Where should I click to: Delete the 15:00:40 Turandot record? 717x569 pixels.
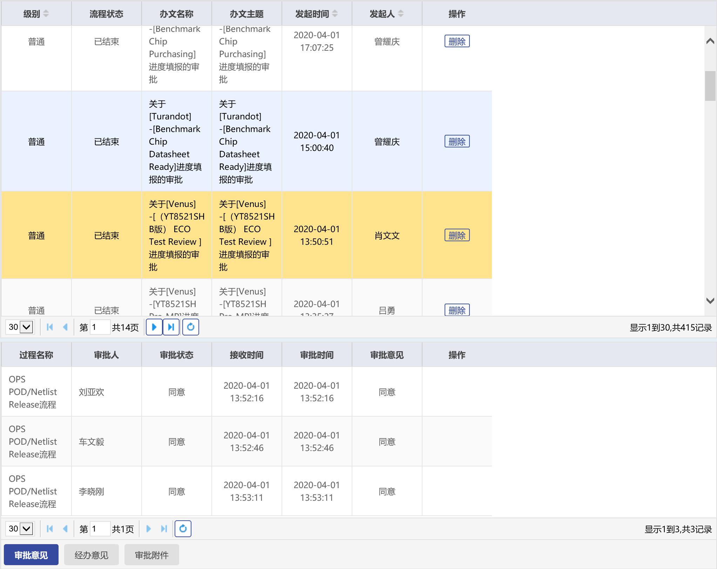(x=457, y=141)
